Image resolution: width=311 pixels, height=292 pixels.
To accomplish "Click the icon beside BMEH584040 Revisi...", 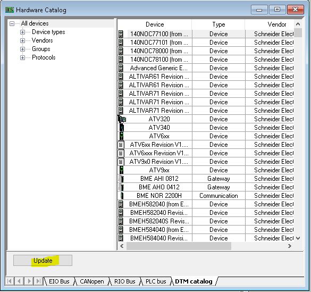I will point(121,238).
